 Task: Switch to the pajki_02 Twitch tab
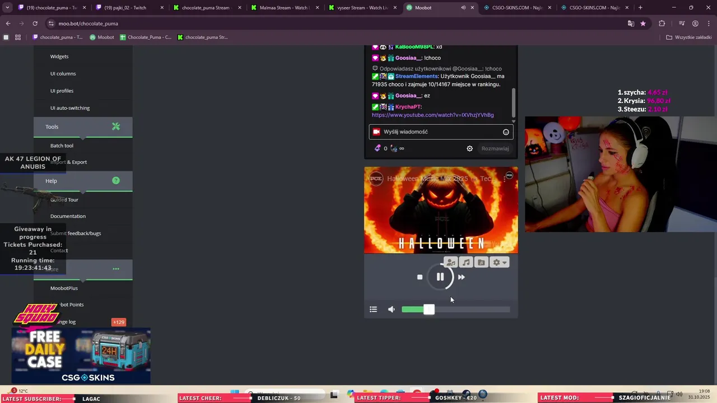pyautogui.click(x=129, y=8)
